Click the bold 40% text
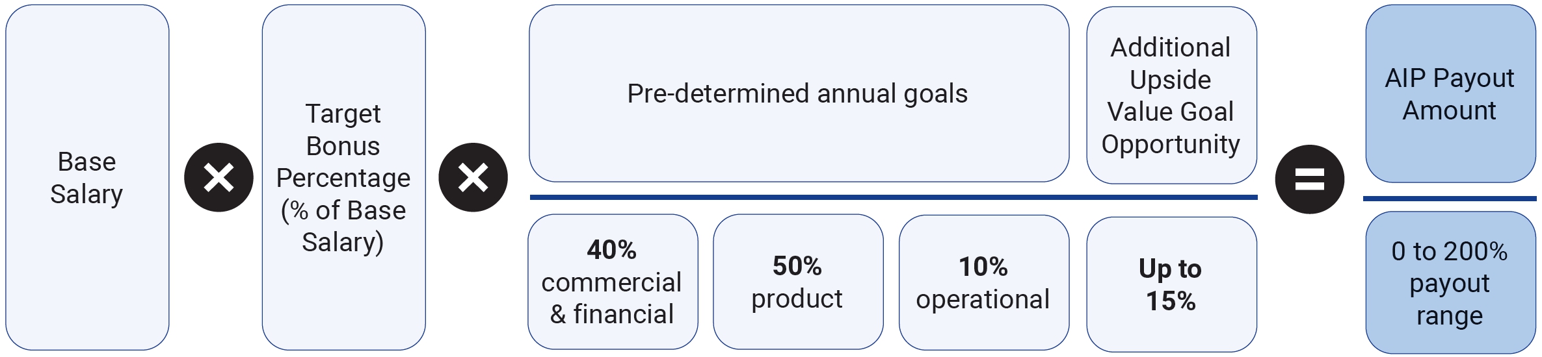The image size is (1542, 357). [611, 250]
